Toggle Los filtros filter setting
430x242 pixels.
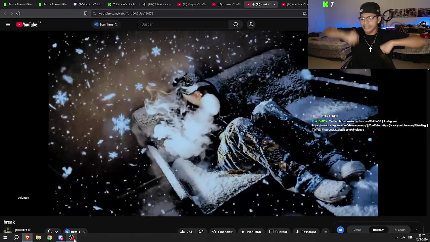tap(106, 24)
